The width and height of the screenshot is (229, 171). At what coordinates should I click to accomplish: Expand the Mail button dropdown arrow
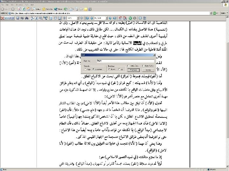click(x=73, y=9)
